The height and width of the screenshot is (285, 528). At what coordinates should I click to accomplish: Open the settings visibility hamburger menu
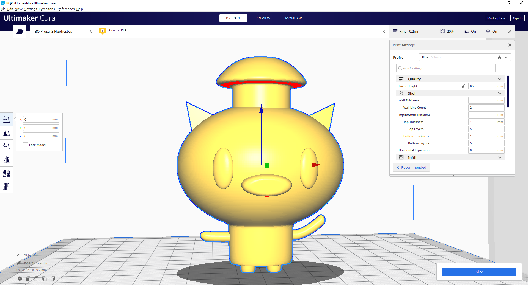coord(501,68)
